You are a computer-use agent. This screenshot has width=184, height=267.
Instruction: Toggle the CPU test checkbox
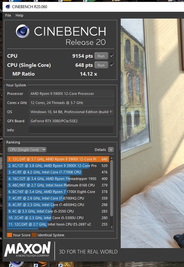click(112, 56)
